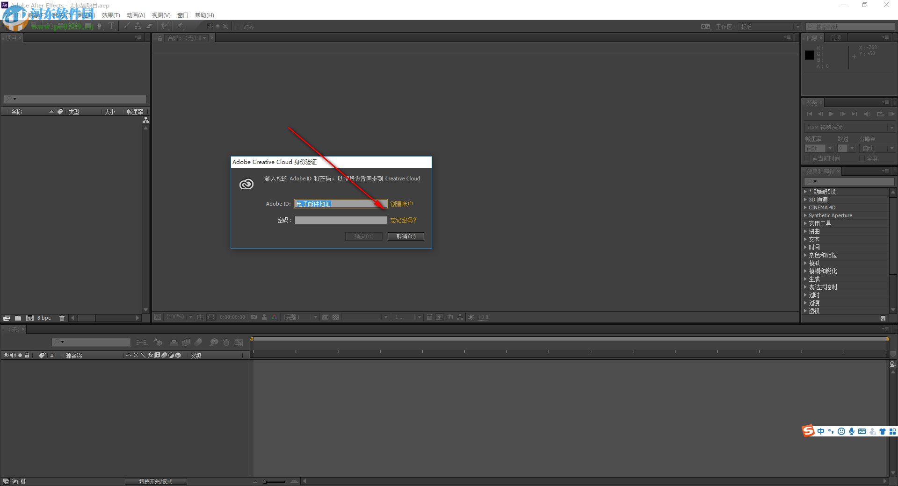
Task: Start RAM preview in Preview panel
Action: point(891,114)
